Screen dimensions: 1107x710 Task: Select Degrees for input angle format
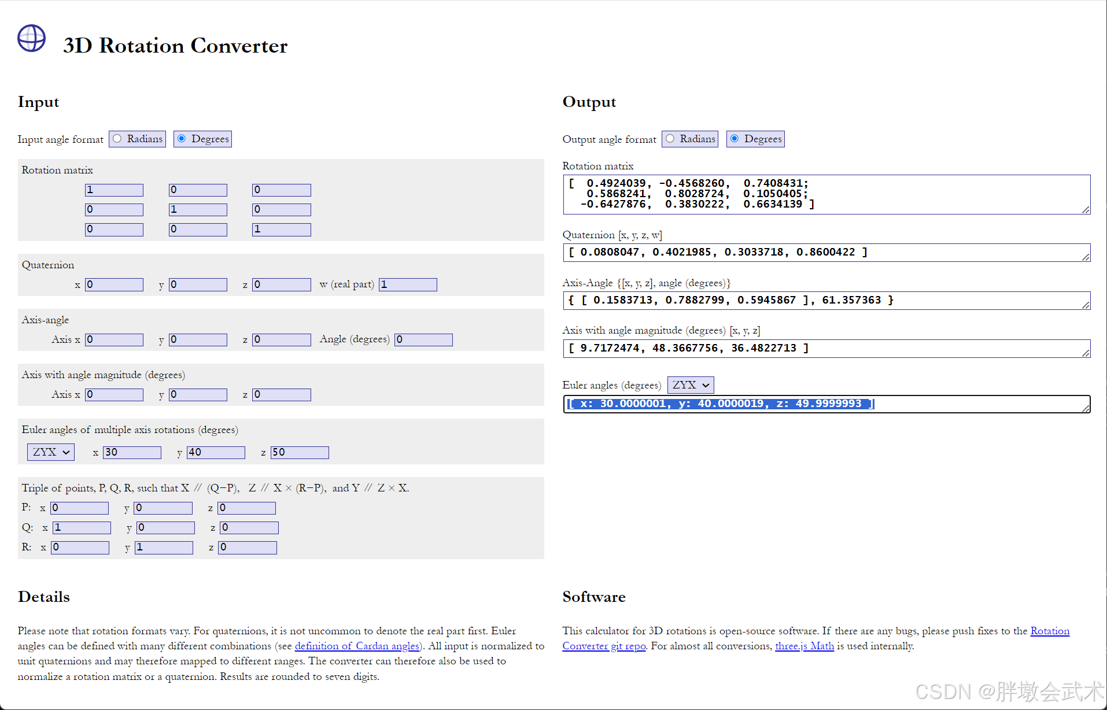tap(182, 139)
